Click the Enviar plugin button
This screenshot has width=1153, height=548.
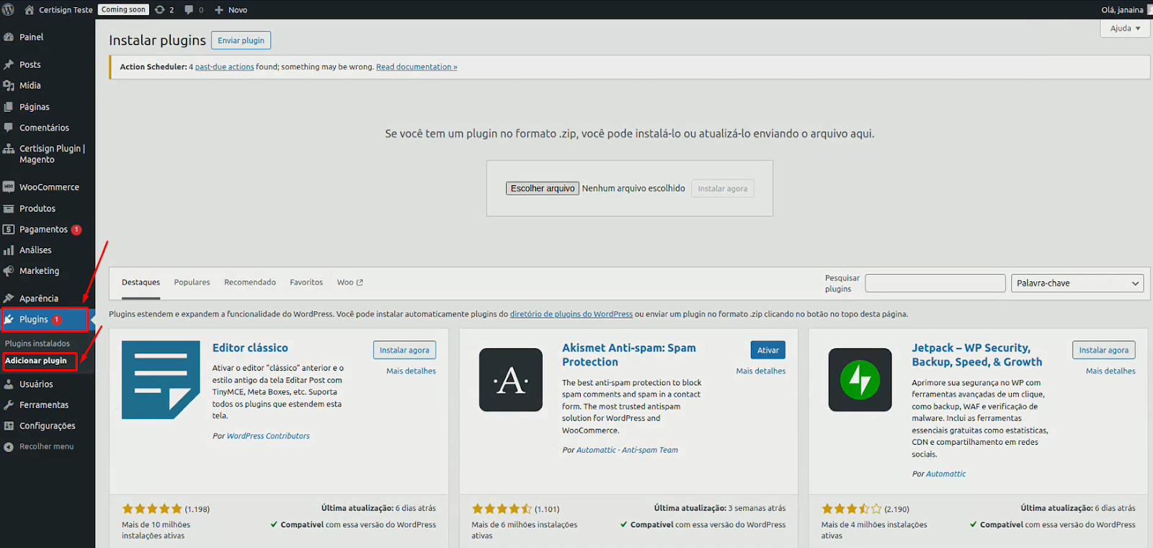(x=241, y=40)
